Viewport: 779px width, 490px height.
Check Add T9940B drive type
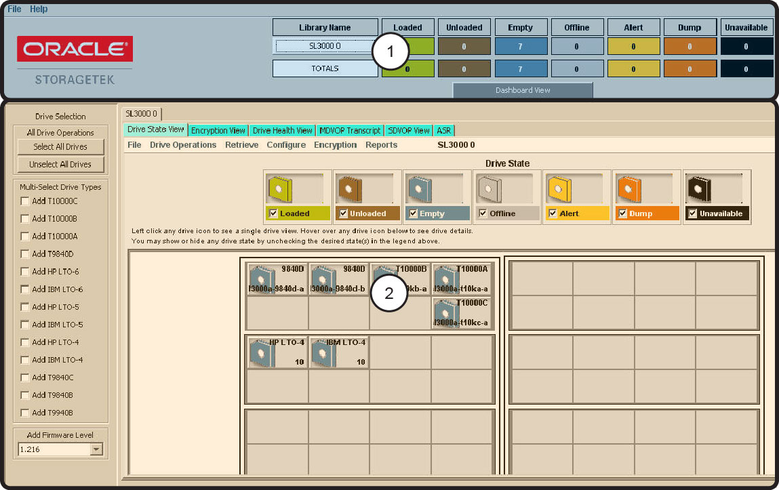pos(25,413)
